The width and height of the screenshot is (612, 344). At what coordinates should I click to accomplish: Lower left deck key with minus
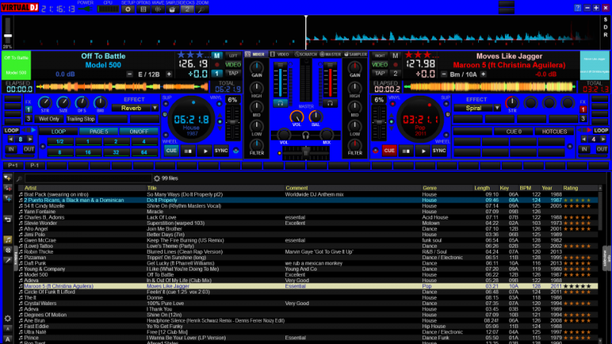[129, 74]
